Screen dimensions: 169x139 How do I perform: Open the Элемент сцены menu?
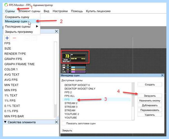click(x=29, y=11)
